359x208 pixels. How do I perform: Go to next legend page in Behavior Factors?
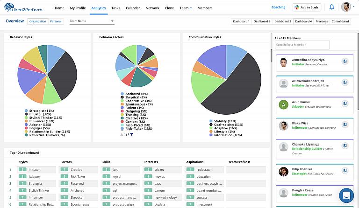tap(132, 134)
